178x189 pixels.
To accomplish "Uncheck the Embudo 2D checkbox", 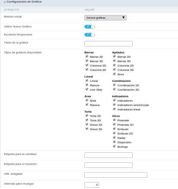I will (x=114, y=133).
